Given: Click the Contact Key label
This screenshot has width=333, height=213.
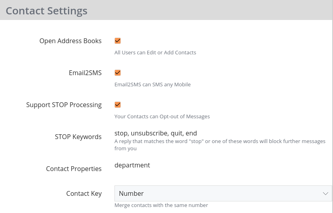Looking at the screenshot, I should pyautogui.click(x=84, y=193).
